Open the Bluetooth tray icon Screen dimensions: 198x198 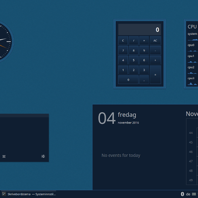(x=182, y=194)
